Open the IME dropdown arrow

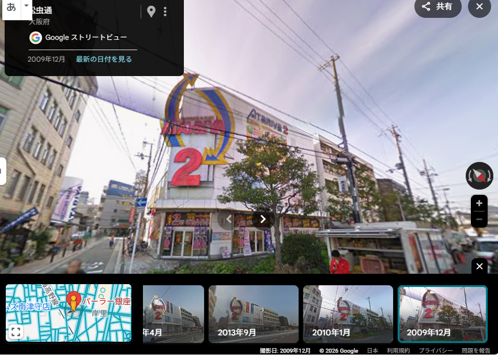[27, 6]
